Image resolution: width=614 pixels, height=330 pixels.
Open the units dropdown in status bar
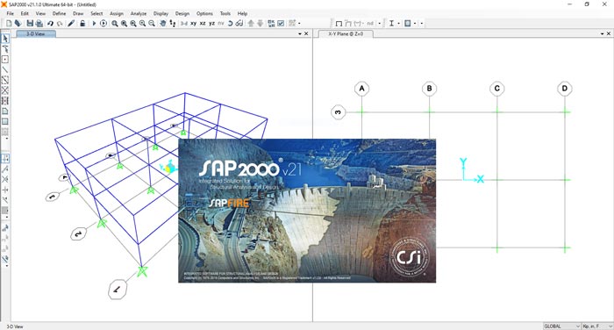(x=597, y=326)
